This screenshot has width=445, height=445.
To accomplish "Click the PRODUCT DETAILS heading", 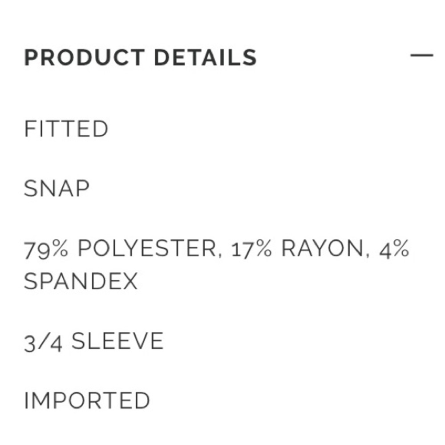I will click(141, 57).
